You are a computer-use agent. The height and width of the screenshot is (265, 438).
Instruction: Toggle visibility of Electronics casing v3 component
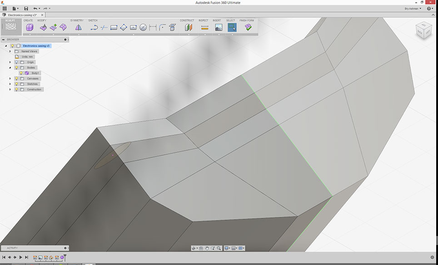pyautogui.click(x=12, y=46)
